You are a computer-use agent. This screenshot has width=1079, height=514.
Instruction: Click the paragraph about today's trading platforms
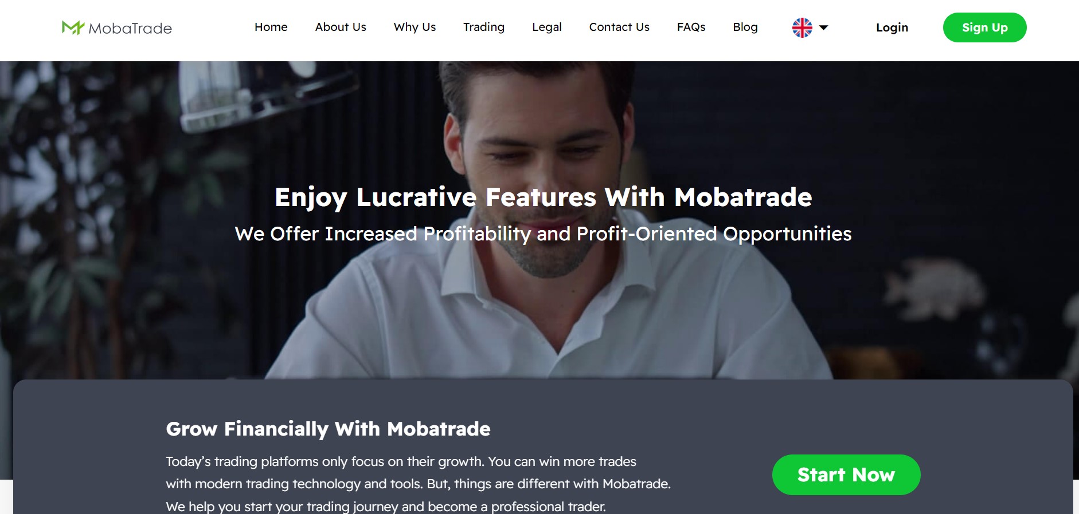click(x=418, y=484)
